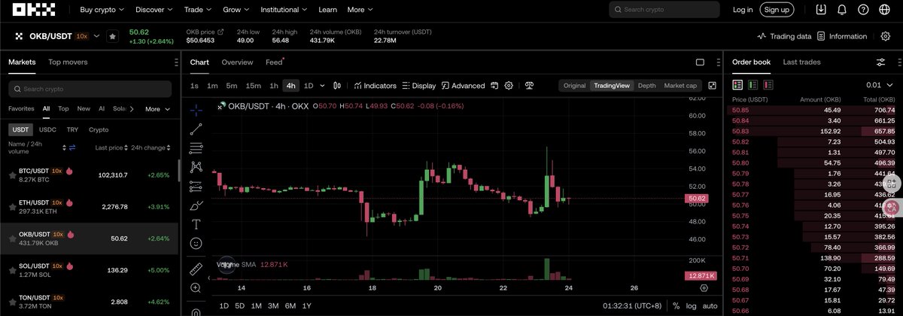The height and width of the screenshot is (316, 903).
Task: Select the ruler measure tool
Action: [196, 269]
